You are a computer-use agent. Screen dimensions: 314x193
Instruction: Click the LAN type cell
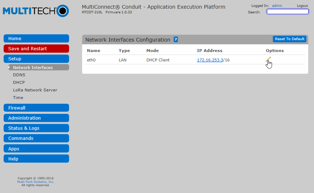[x=123, y=60]
